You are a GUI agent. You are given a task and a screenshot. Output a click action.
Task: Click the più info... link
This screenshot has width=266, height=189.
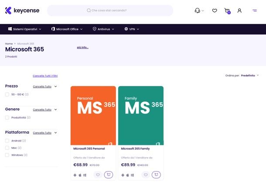[x=82, y=48]
